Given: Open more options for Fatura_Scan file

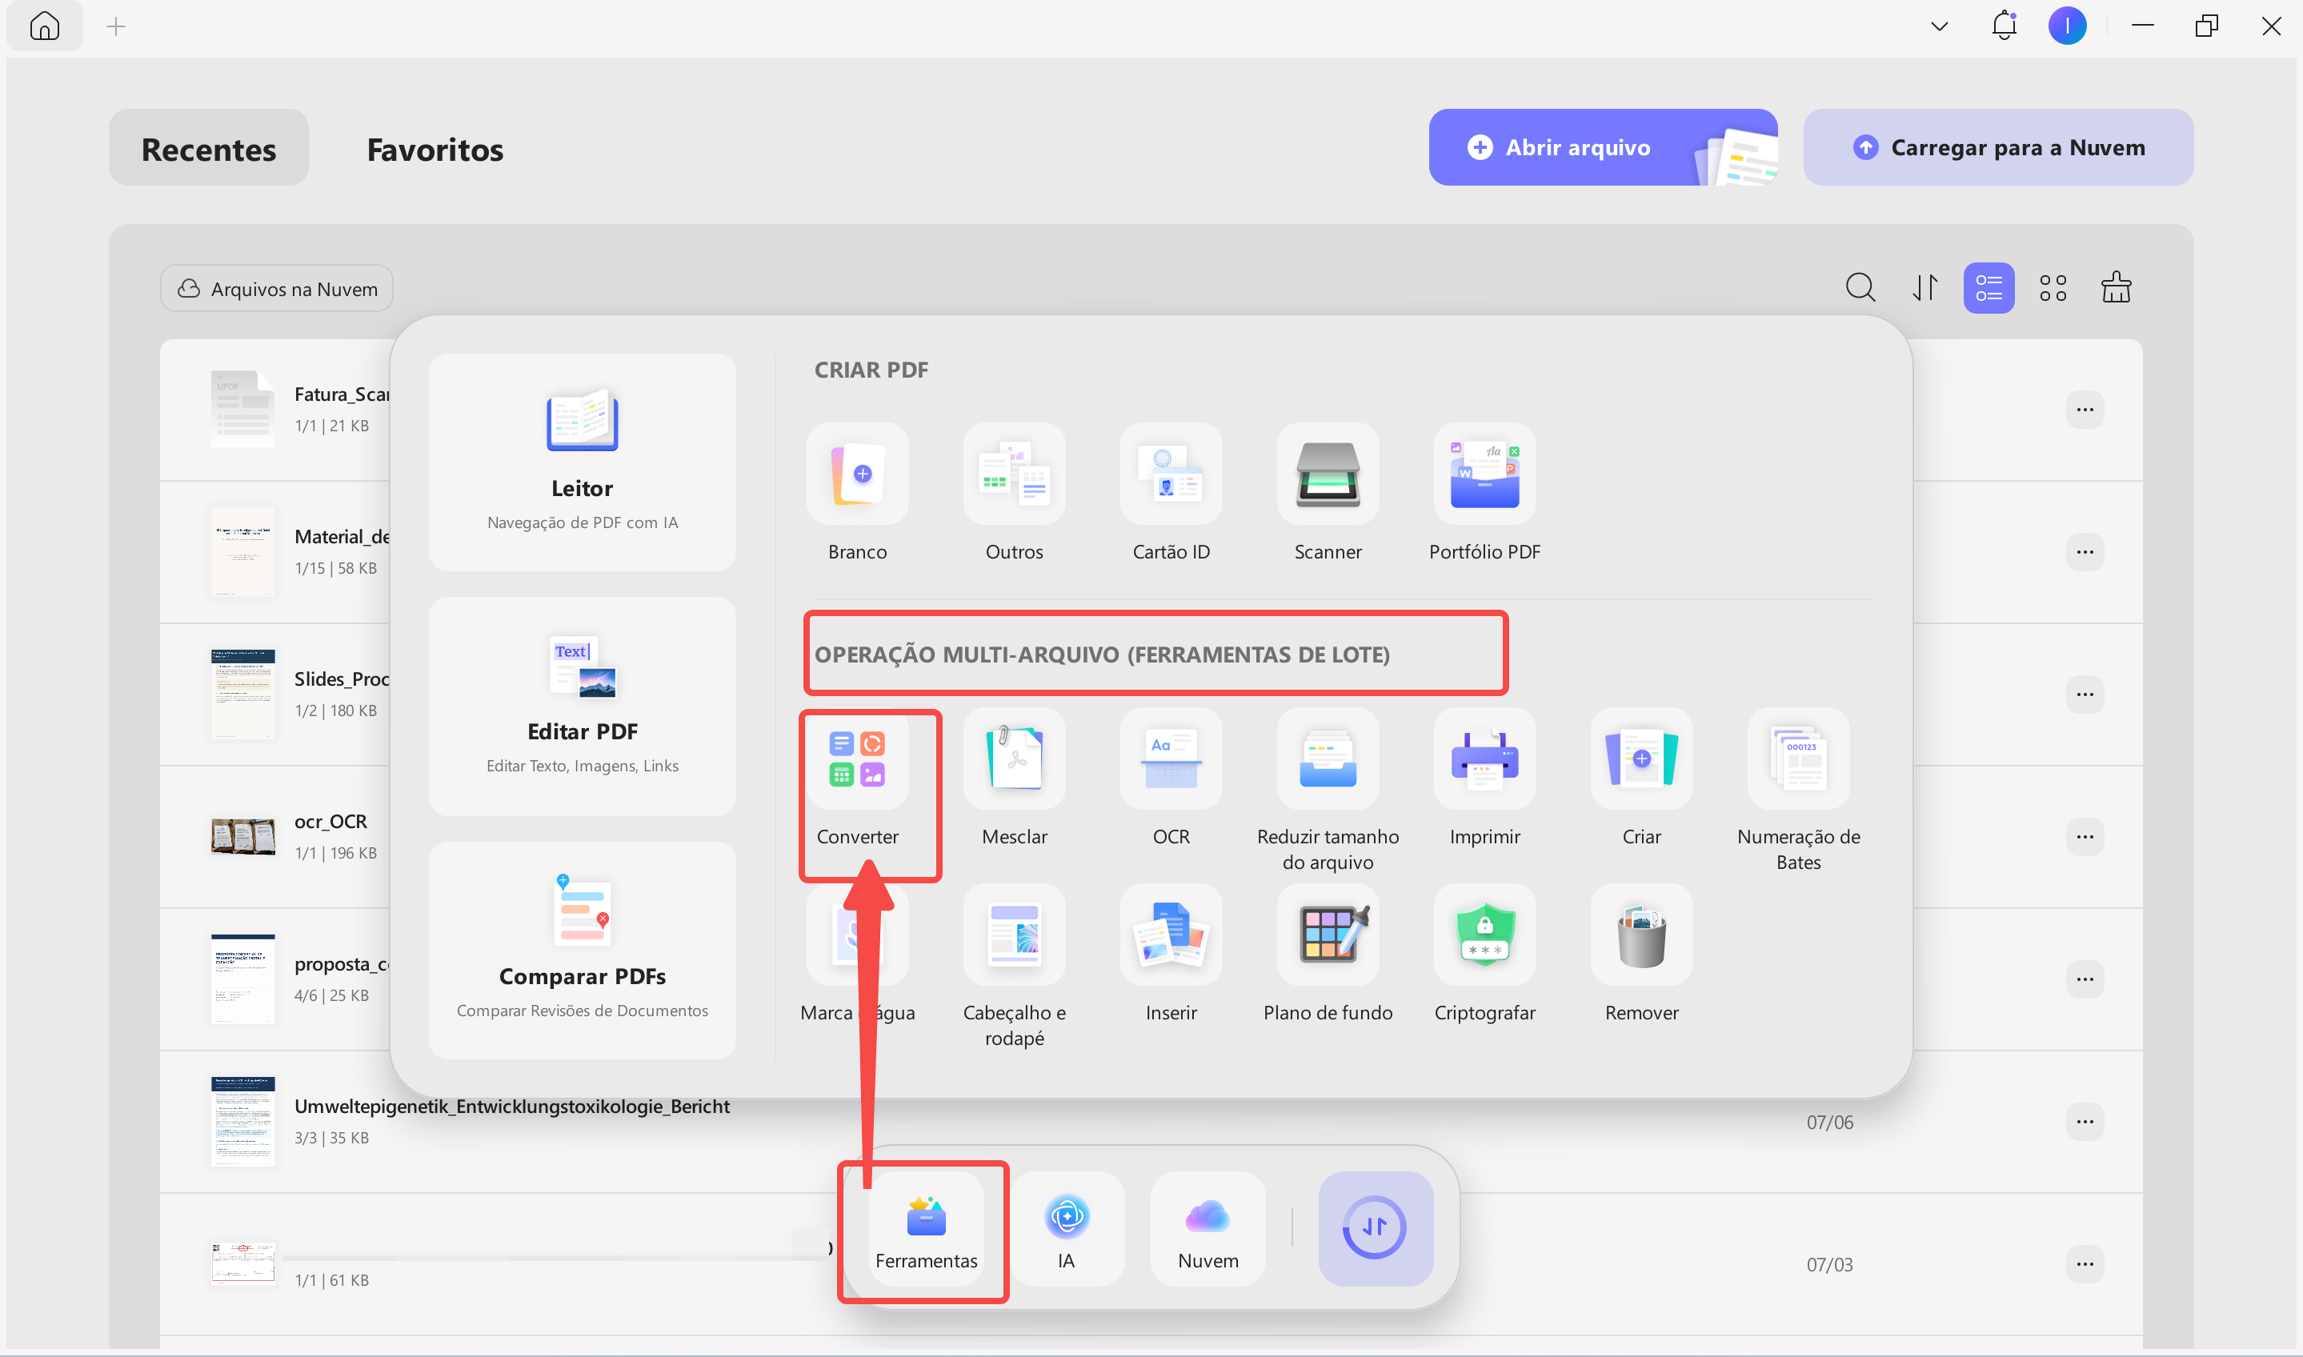Looking at the screenshot, I should pos(2085,410).
